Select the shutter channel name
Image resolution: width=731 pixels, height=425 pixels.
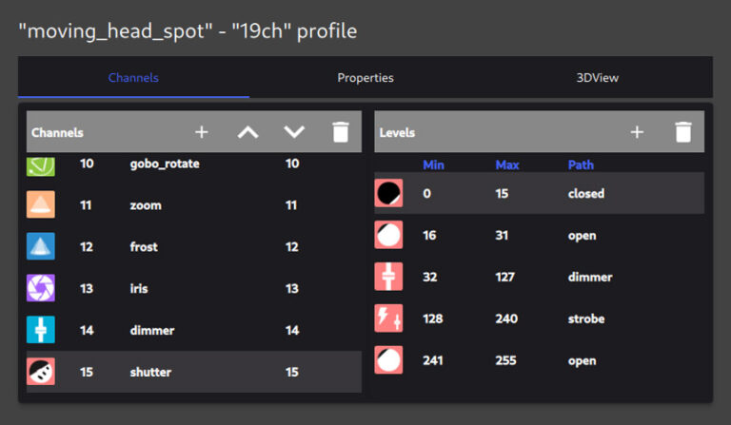click(150, 372)
